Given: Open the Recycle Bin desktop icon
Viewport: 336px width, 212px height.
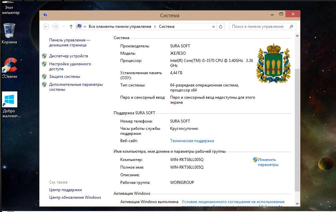Looking at the screenshot, I should pyautogui.click(x=9, y=34).
